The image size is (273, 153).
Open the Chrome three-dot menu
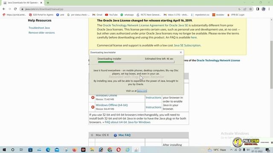point(269,9)
